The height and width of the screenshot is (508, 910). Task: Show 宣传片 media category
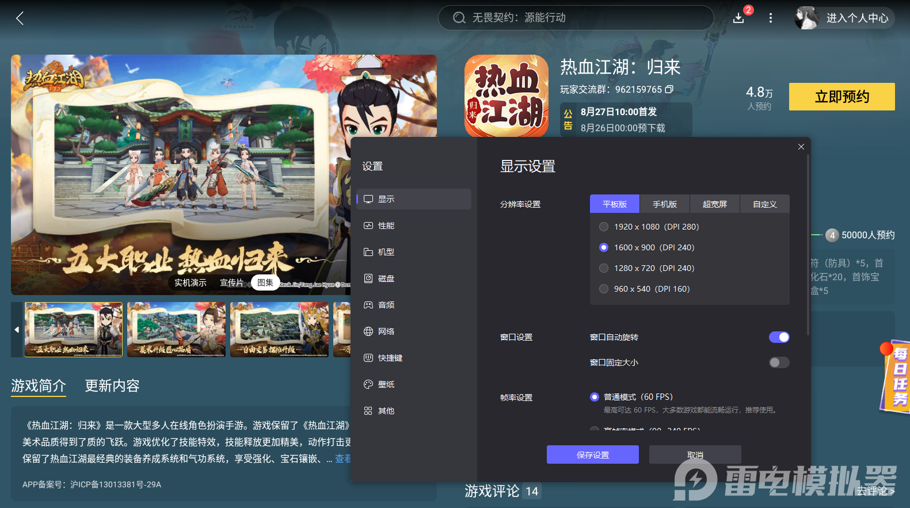[x=231, y=282]
